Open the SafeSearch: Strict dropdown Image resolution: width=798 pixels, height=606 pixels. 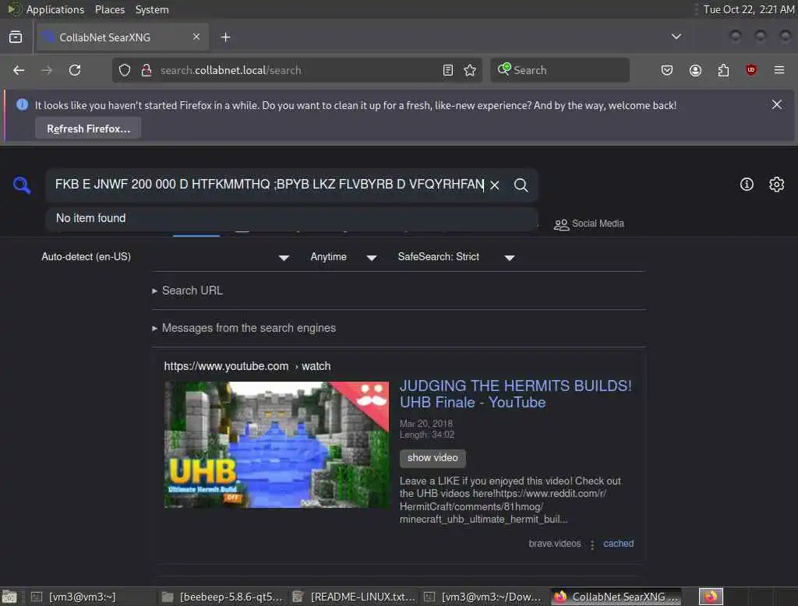457,257
